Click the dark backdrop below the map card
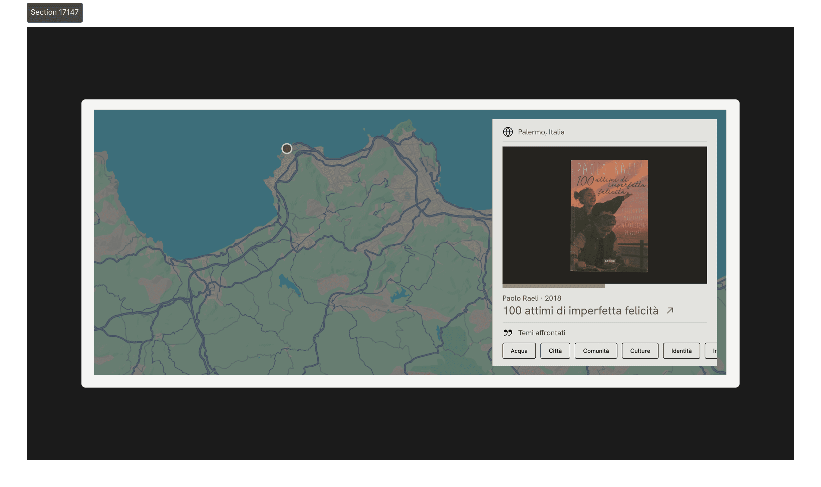 410,424
